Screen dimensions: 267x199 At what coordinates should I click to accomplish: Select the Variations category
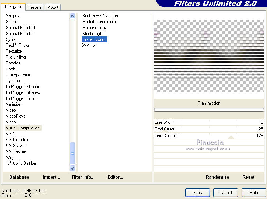pyautogui.click(x=14, y=104)
